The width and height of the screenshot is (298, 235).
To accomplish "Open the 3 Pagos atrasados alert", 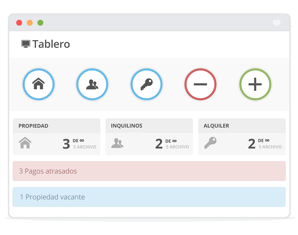I will tap(149, 171).
